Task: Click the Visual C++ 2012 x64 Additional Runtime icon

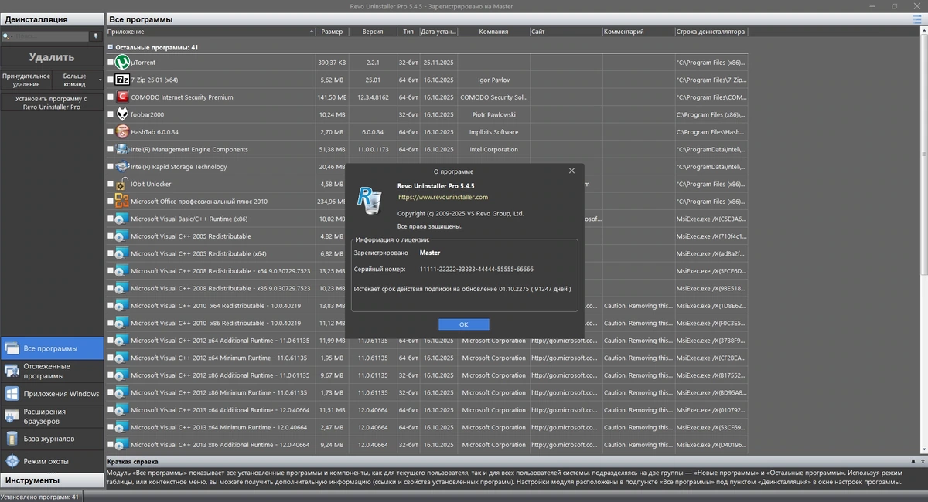Action: coord(121,341)
